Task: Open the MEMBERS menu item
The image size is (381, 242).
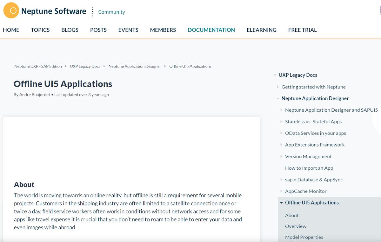Action: 163,30
